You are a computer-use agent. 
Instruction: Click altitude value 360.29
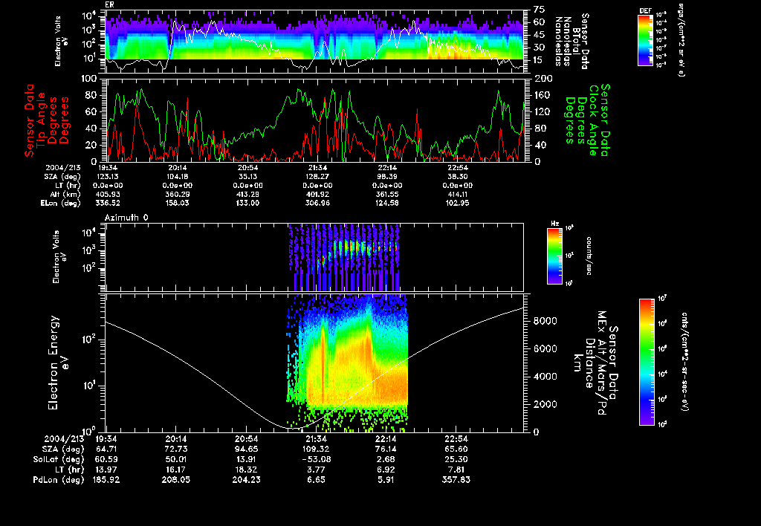(x=177, y=195)
